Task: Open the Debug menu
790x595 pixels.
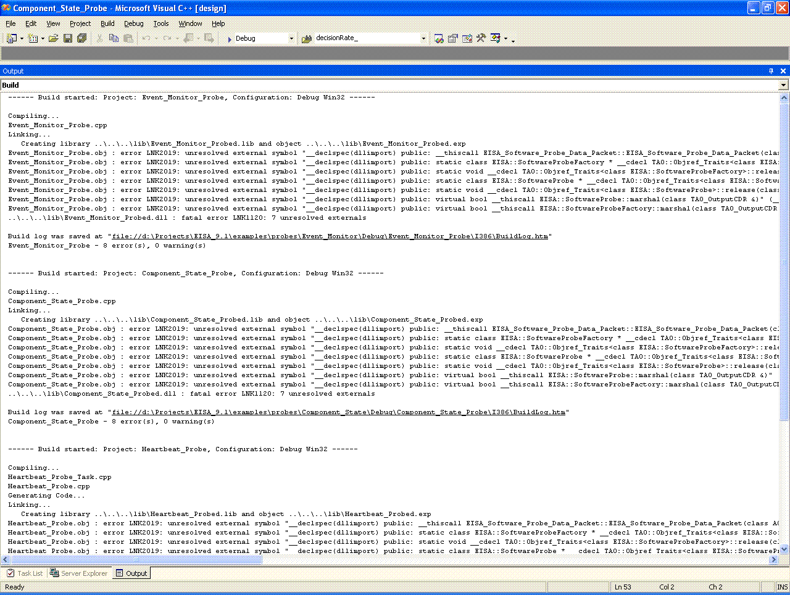Action: pyautogui.click(x=133, y=23)
